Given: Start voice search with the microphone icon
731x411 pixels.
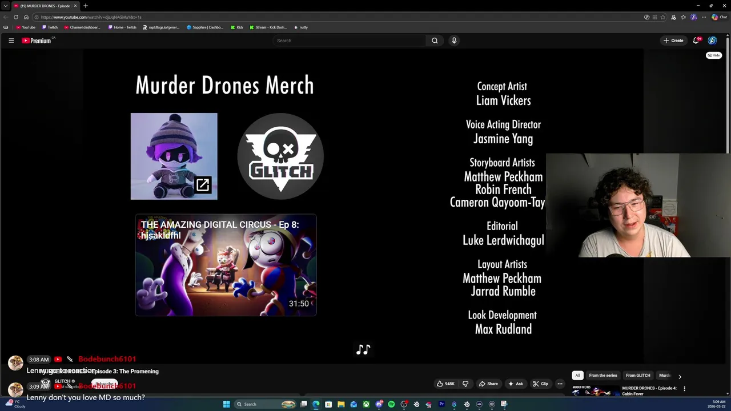Looking at the screenshot, I should (x=454, y=41).
